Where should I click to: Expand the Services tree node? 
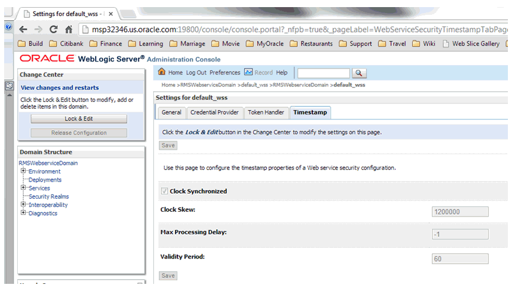23,187
